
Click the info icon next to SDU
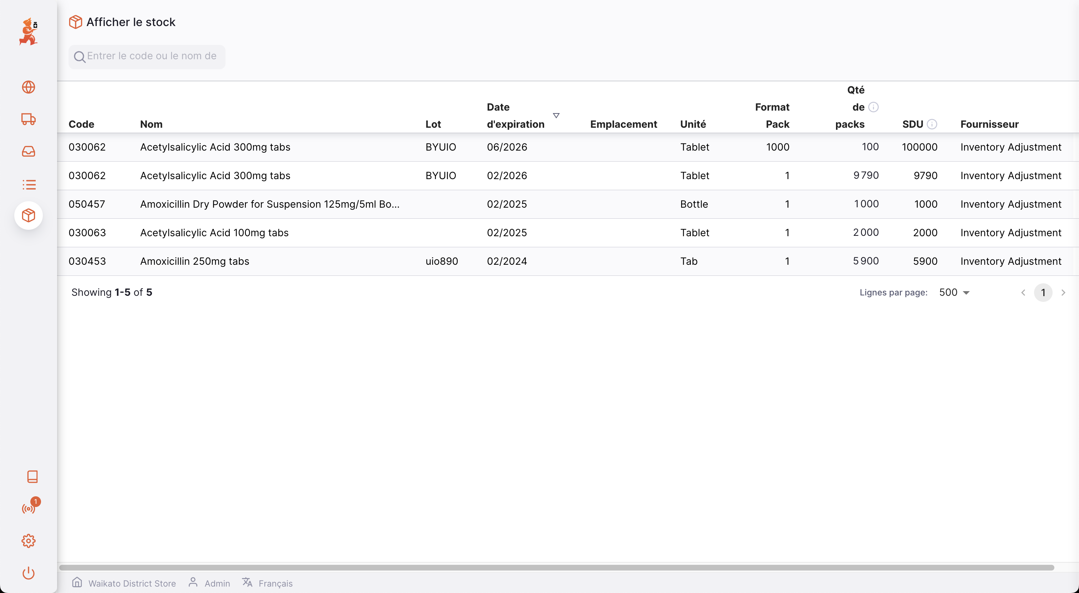(x=932, y=124)
